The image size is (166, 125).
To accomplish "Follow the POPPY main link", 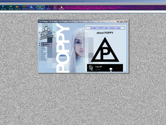I will point(103,28).
